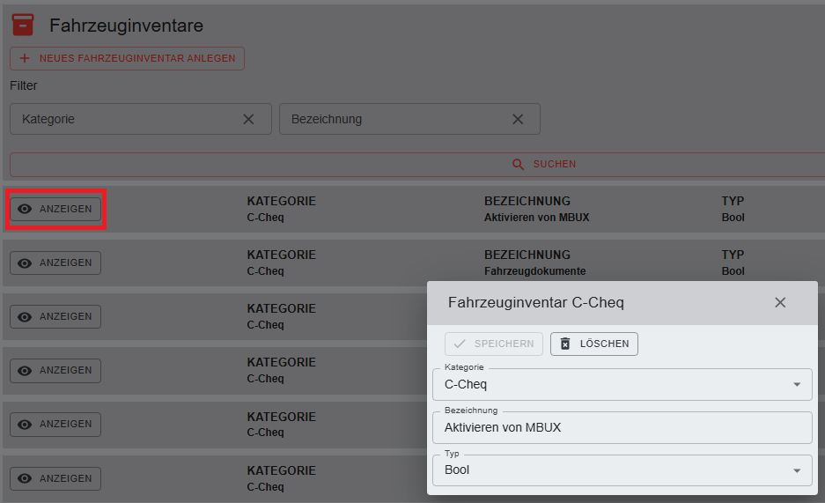The width and height of the screenshot is (825, 503).
Task: Close the Fahrzeuginventar C-Cheq dialog
Action: pyautogui.click(x=780, y=302)
